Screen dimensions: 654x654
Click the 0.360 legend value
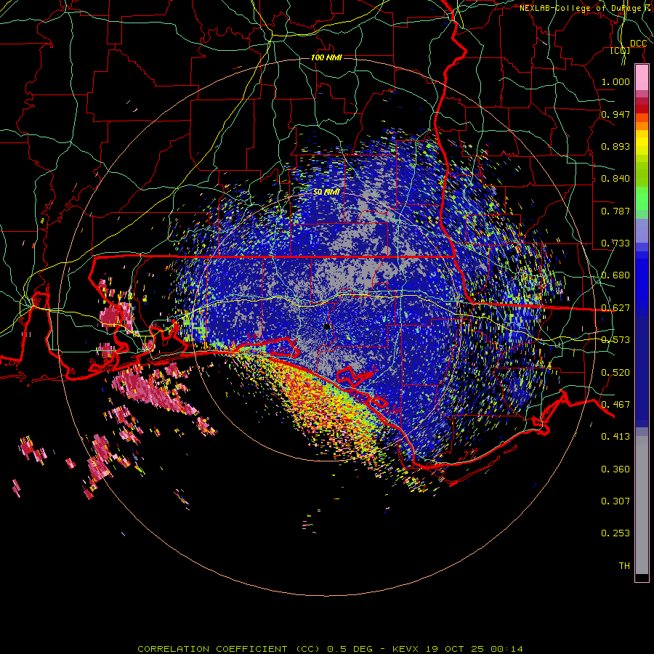615,469
